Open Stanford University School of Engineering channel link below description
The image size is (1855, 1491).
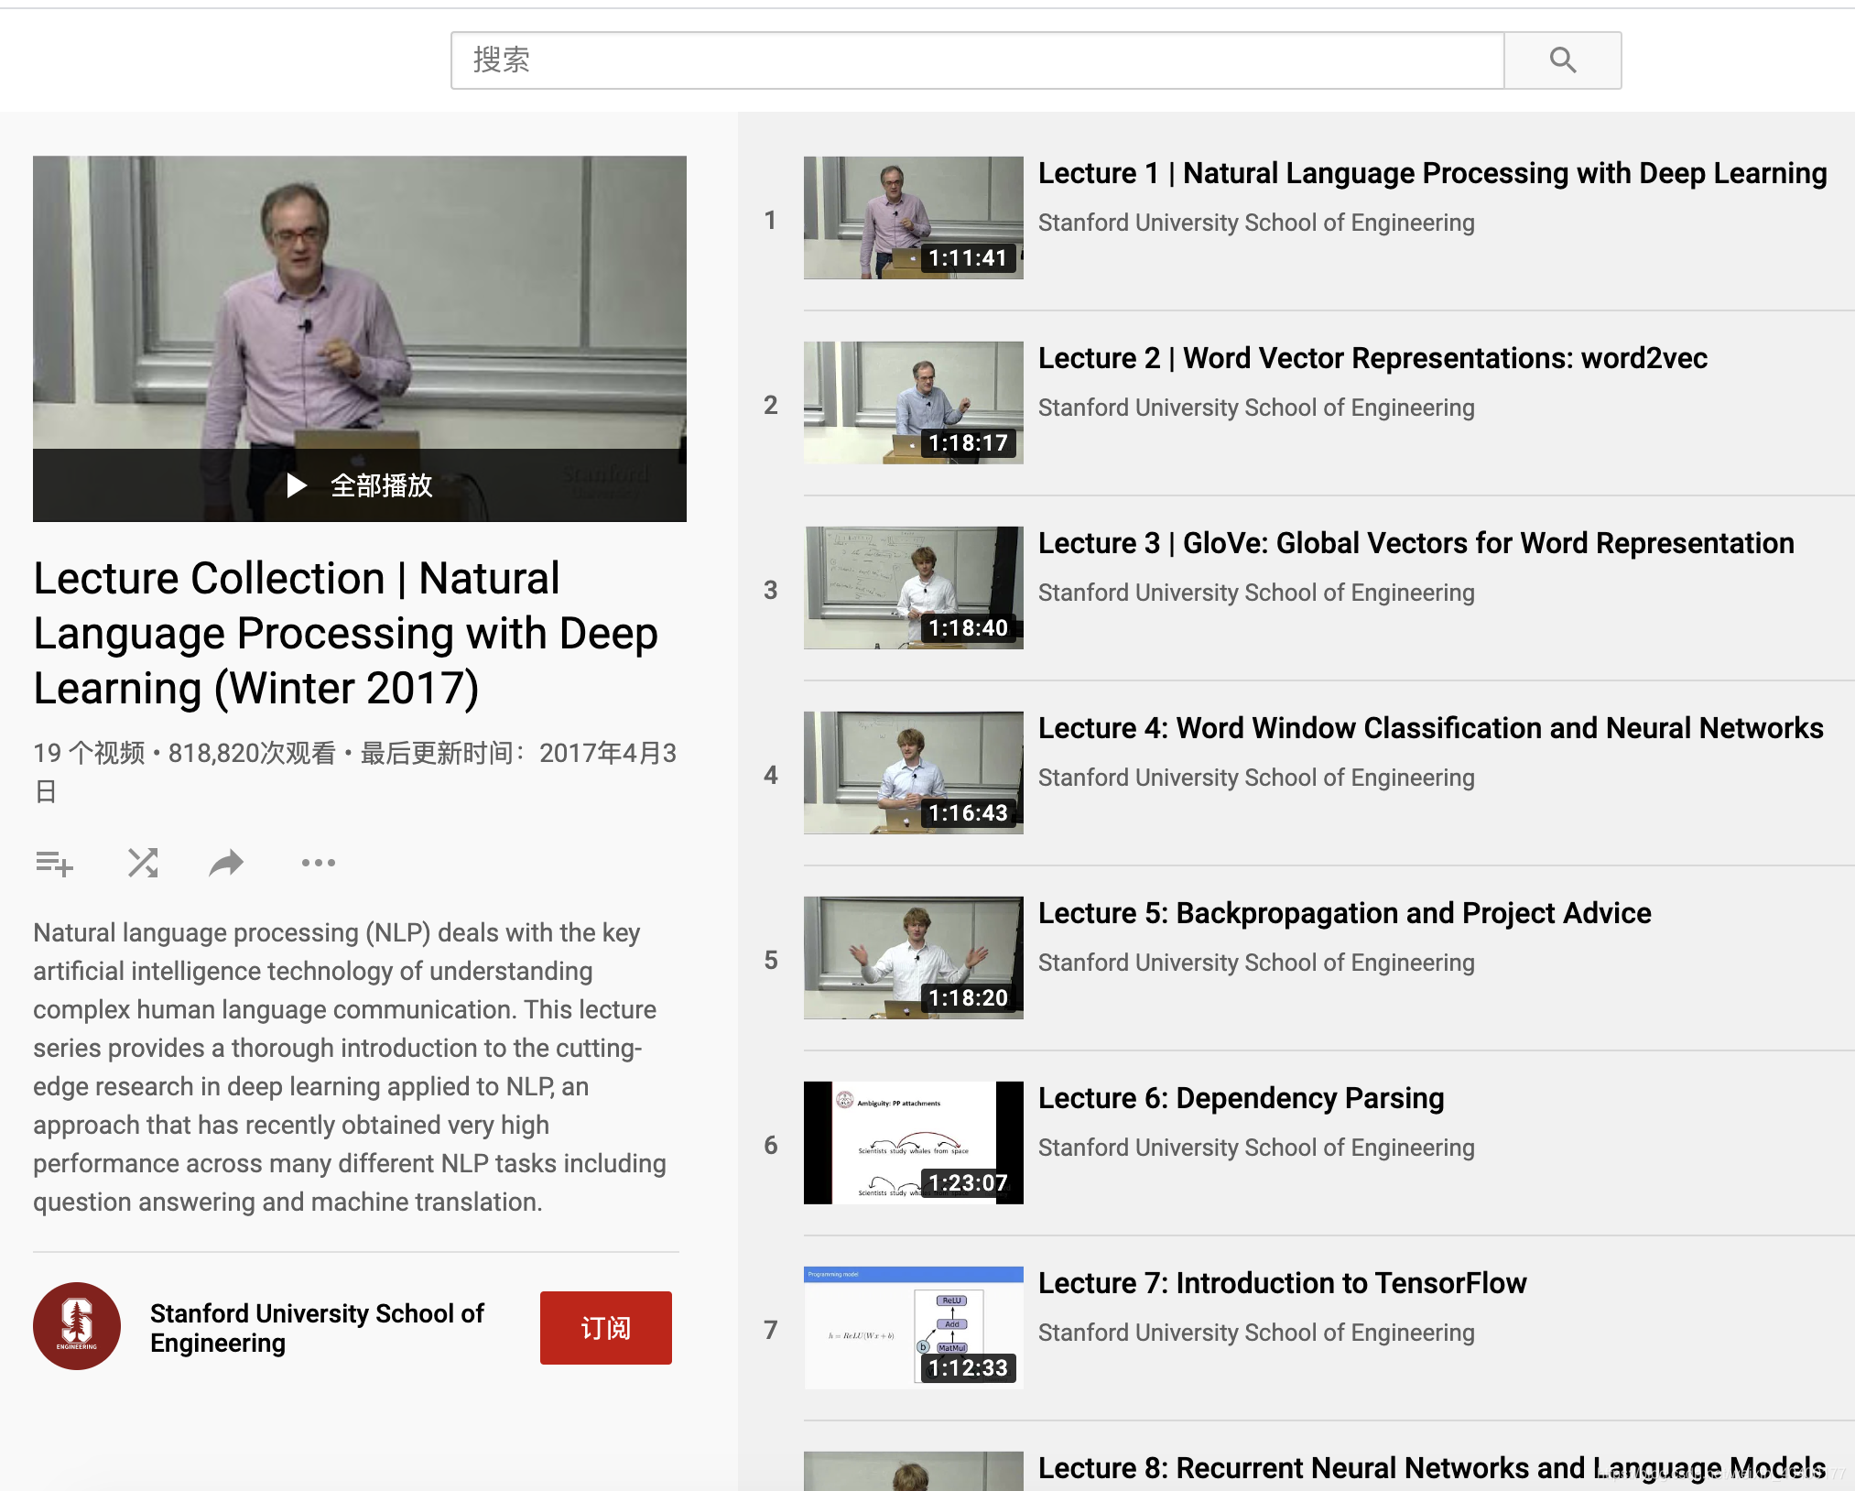(x=317, y=1328)
